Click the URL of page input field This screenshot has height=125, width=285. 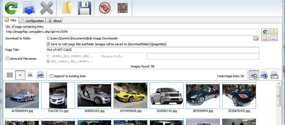pyautogui.click(x=132, y=32)
